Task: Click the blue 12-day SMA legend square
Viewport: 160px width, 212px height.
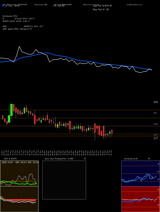Action: [x=3, y=5]
